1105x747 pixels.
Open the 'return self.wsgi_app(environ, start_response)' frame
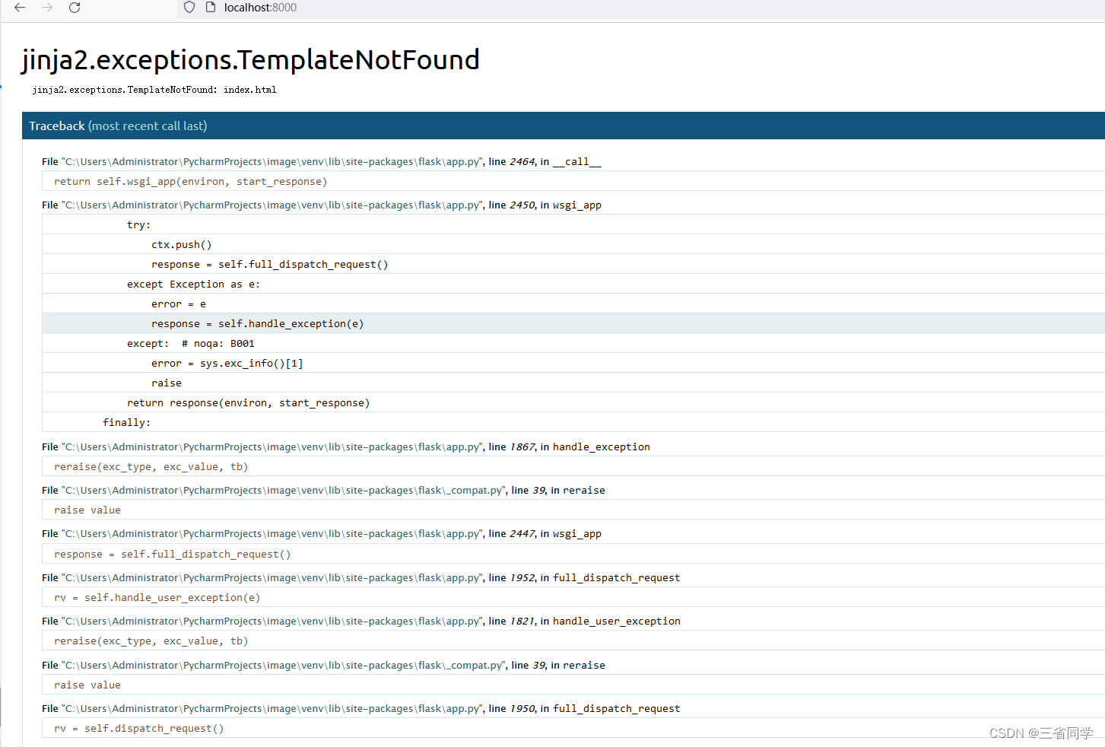573,181
